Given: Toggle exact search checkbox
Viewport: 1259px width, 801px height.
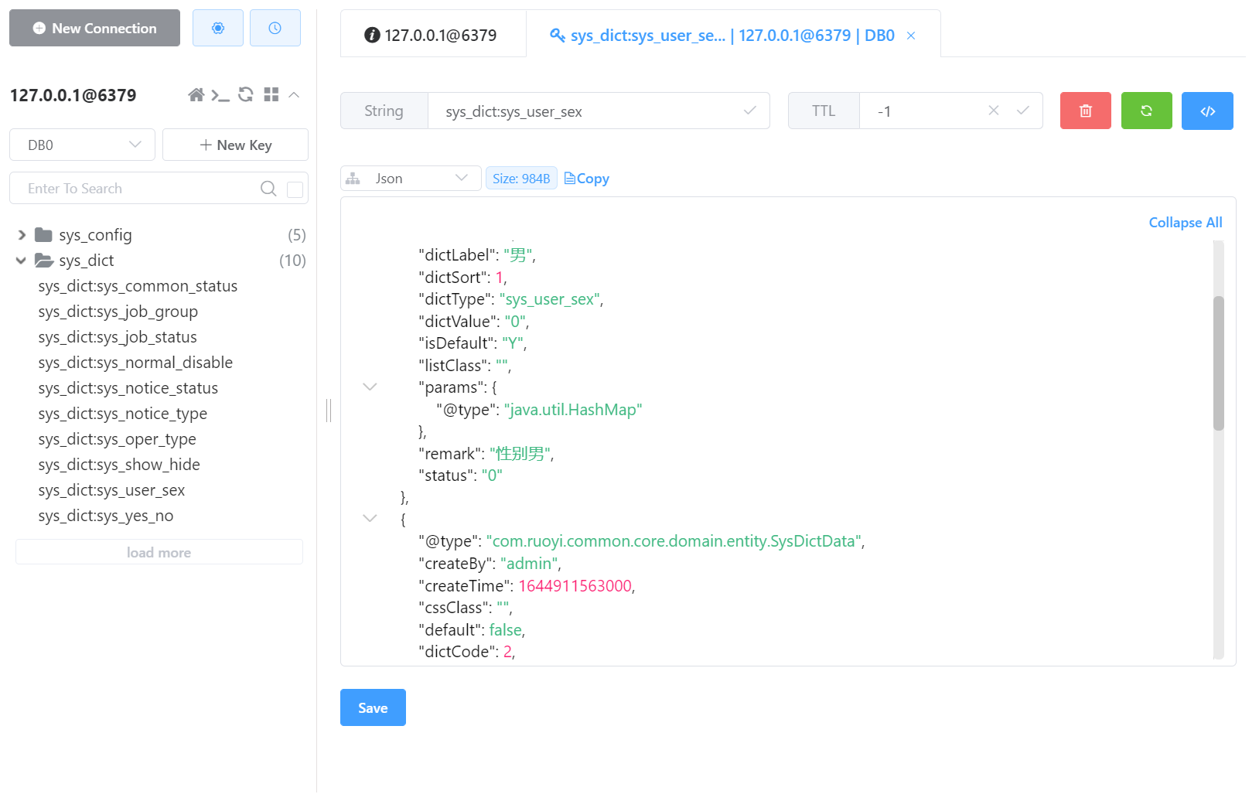Looking at the screenshot, I should click(x=295, y=189).
